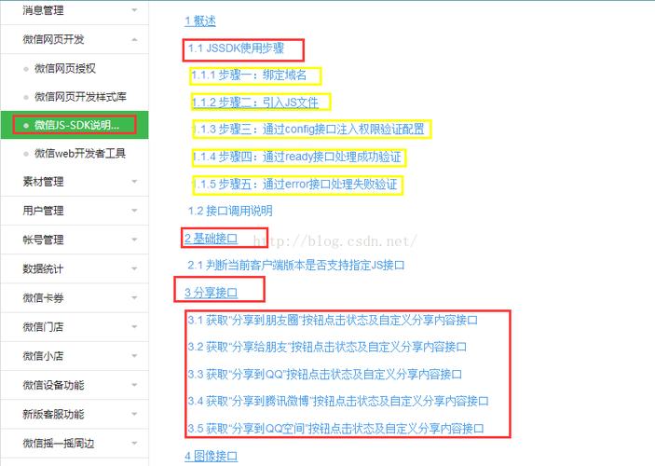Expand the 素材管理 section arrow
This screenshot has height=466, width=655.
134,182
